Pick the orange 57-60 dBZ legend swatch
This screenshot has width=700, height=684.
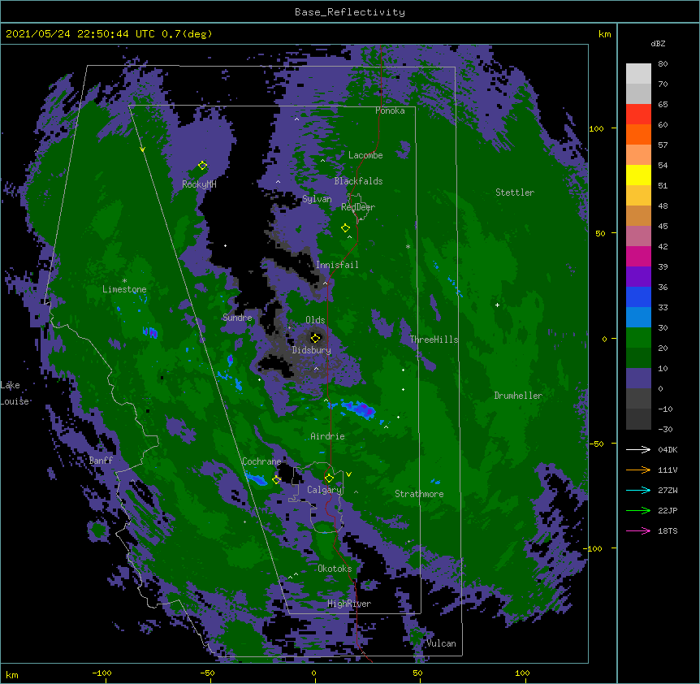(638, 134)
